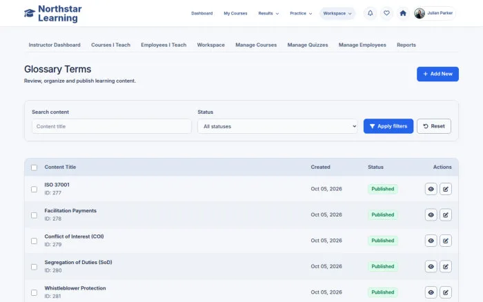Edit the Facilitation Payments entry

pyautogui.click(x=446, y=215)
